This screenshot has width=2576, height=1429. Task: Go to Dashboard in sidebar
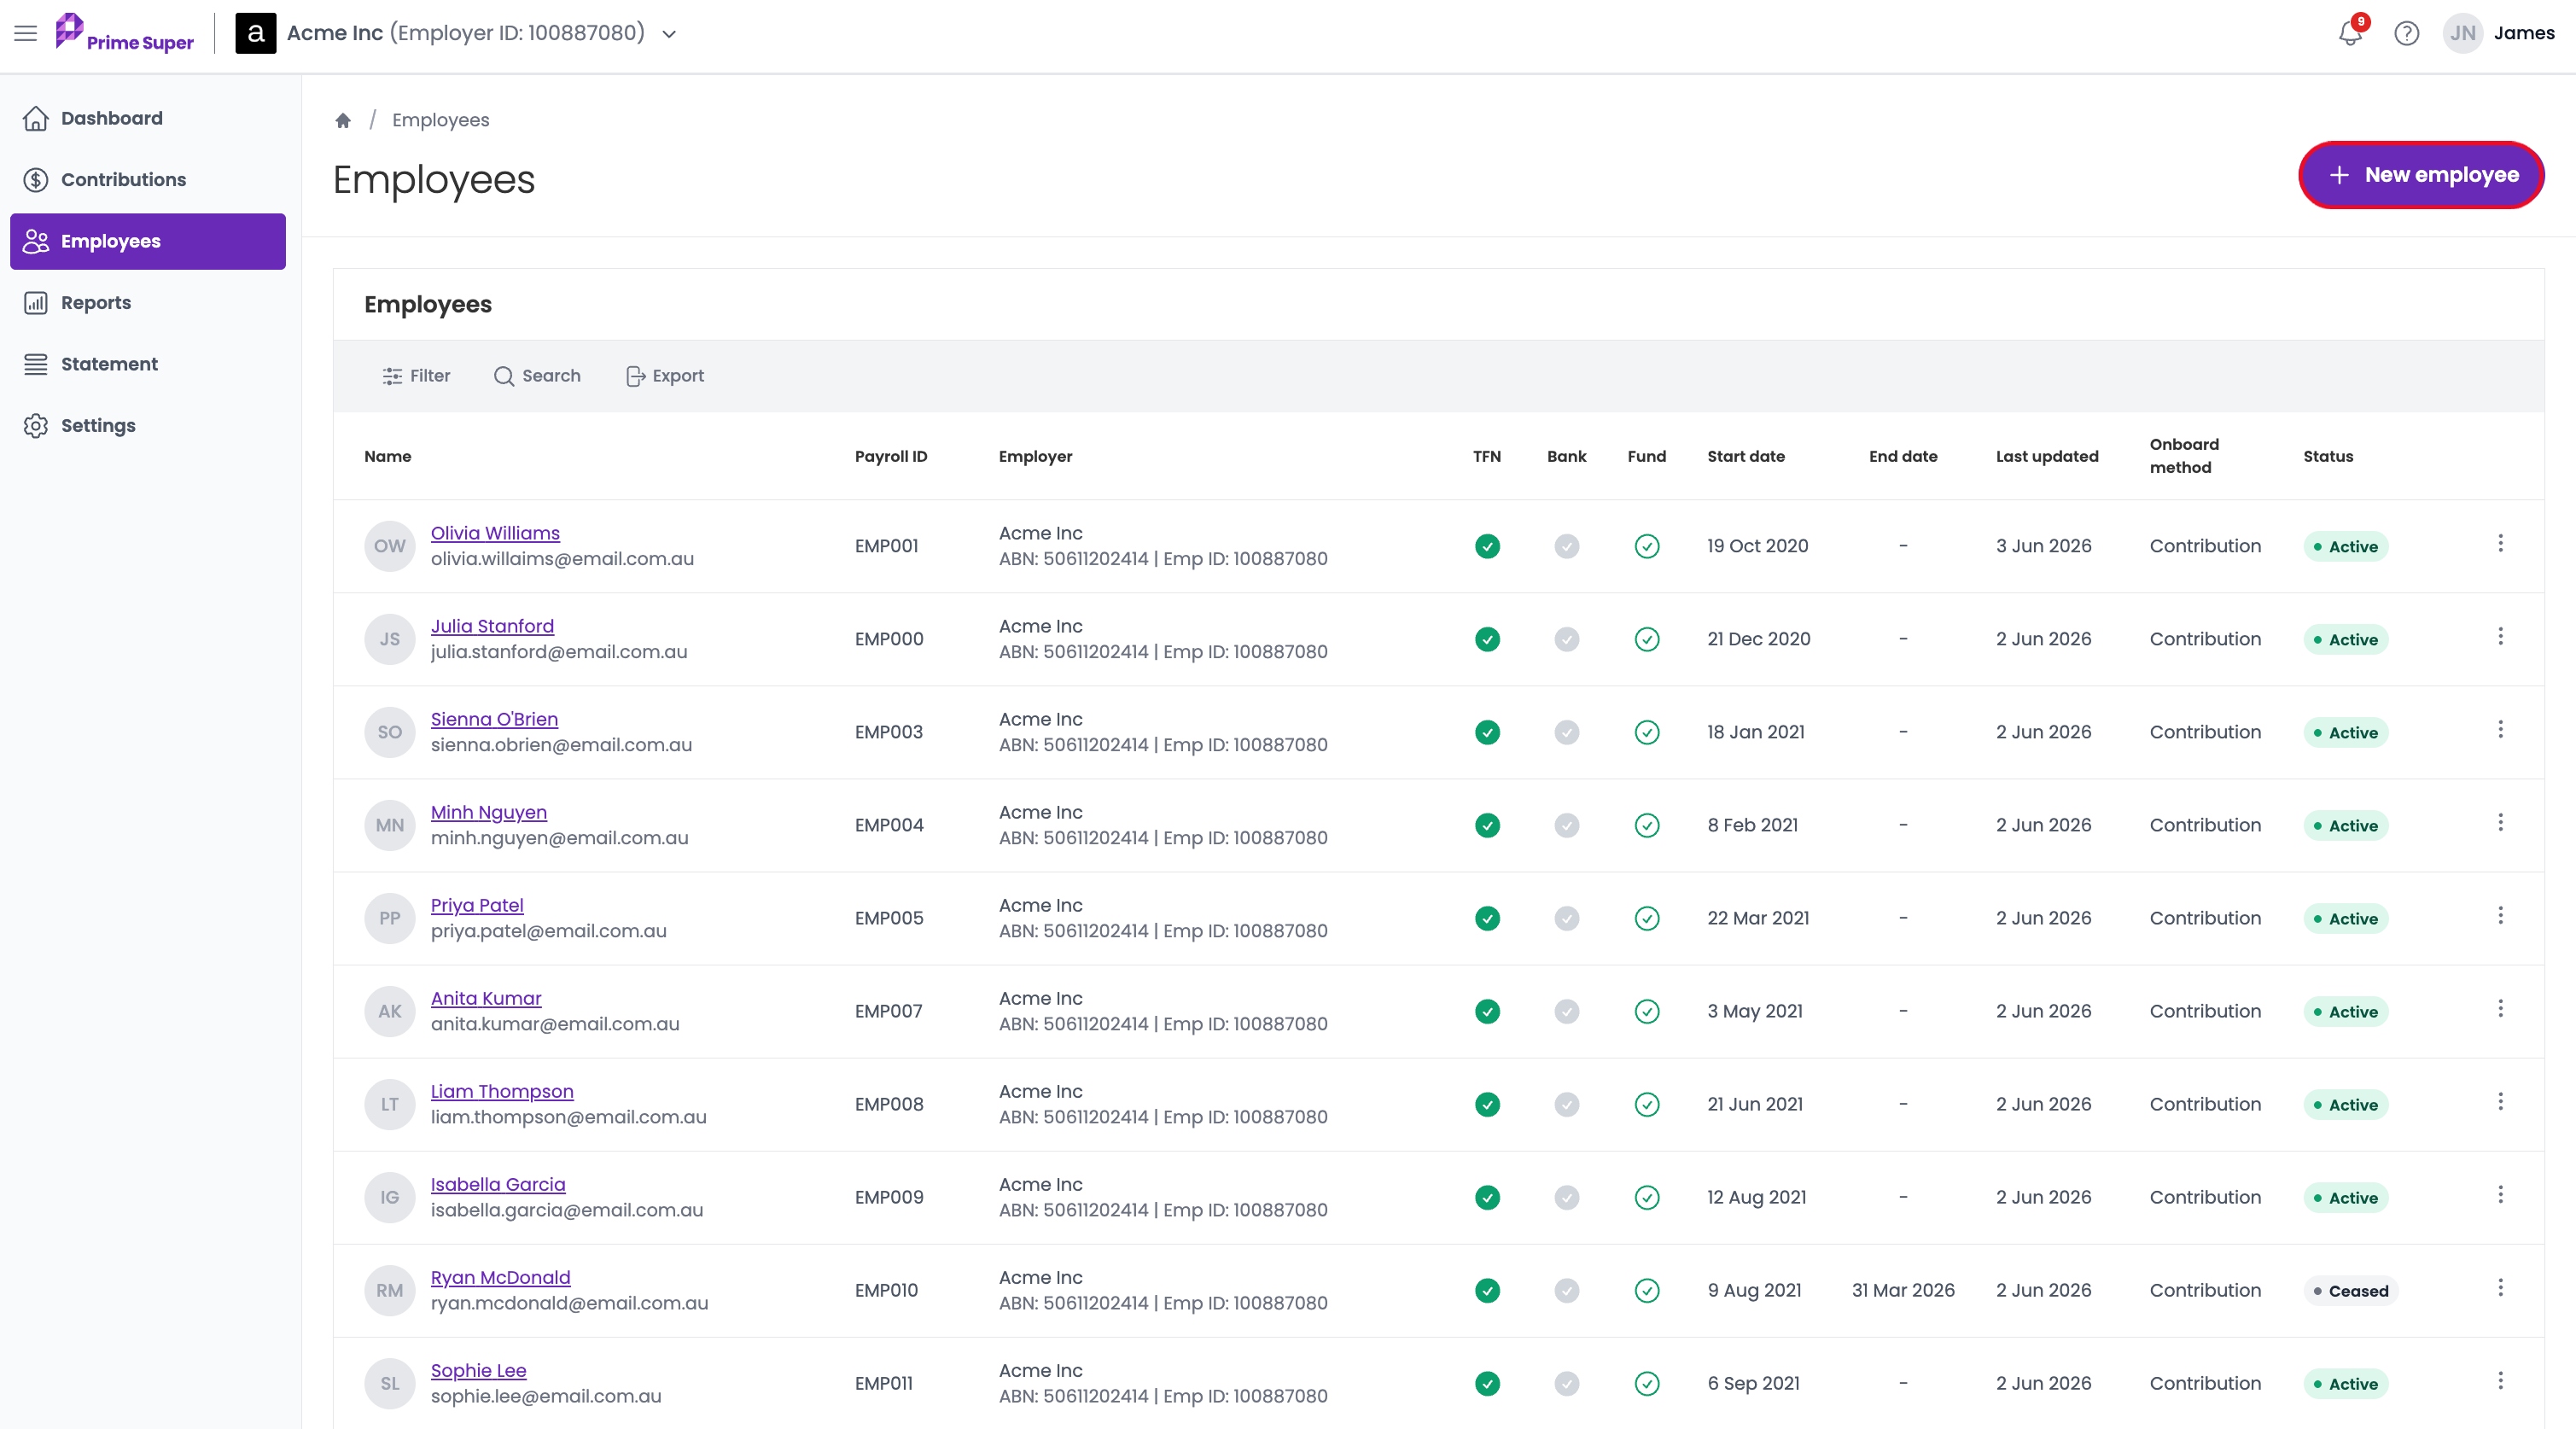pyautogui.click(x=148, y=118)
